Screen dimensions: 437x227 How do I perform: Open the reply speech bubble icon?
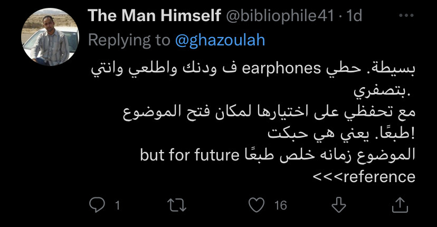[x=97, y=205]
